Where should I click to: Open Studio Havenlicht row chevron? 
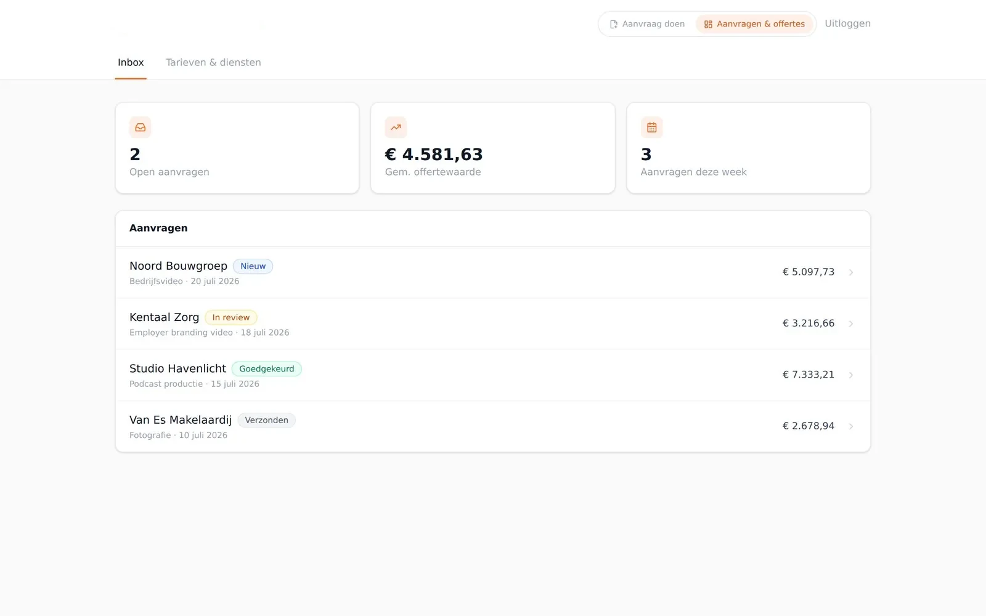pyautogui.click(x=851, y=375)
